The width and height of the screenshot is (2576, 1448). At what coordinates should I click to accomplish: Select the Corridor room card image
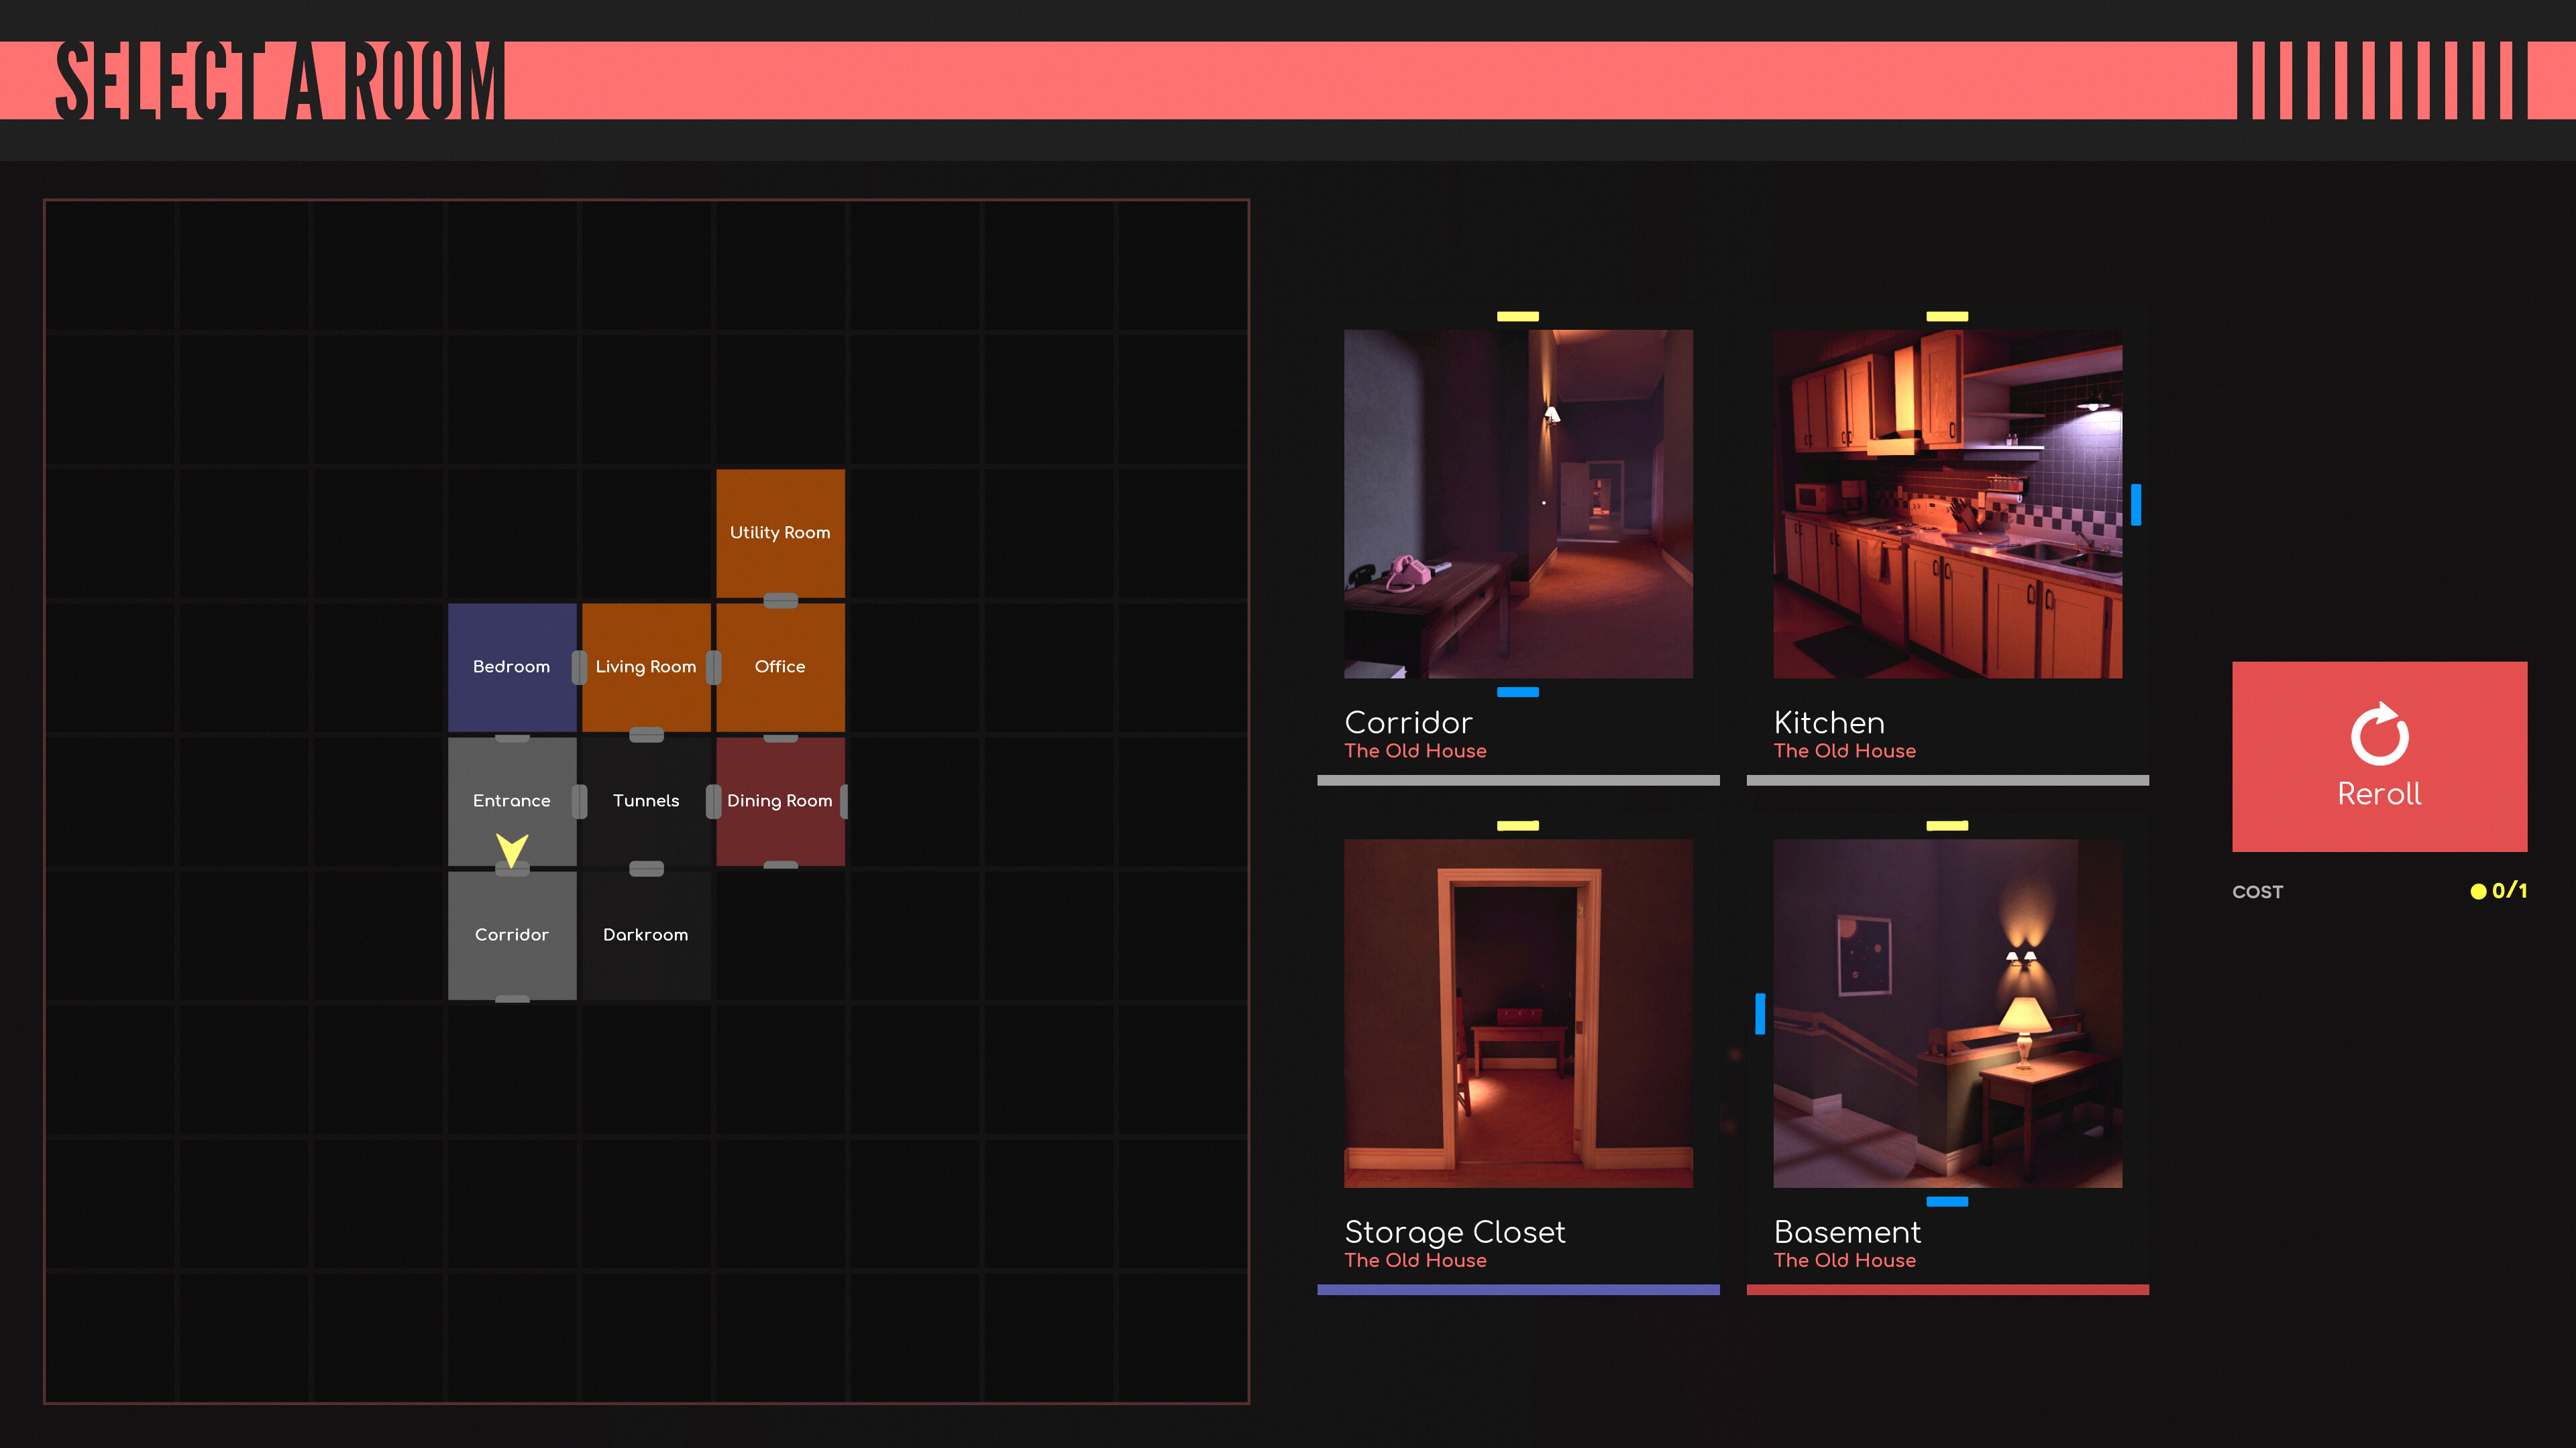(1518, 503)
